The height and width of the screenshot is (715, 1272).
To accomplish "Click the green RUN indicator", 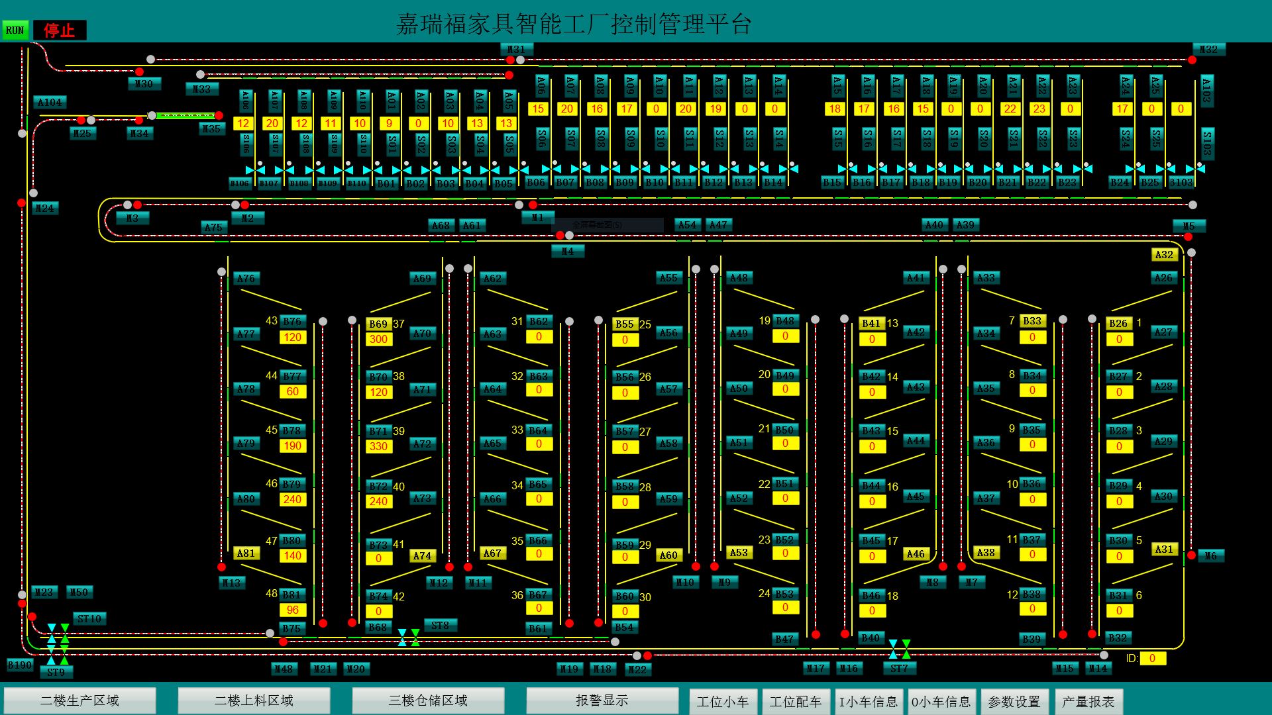I will click(x=15, y=30).
